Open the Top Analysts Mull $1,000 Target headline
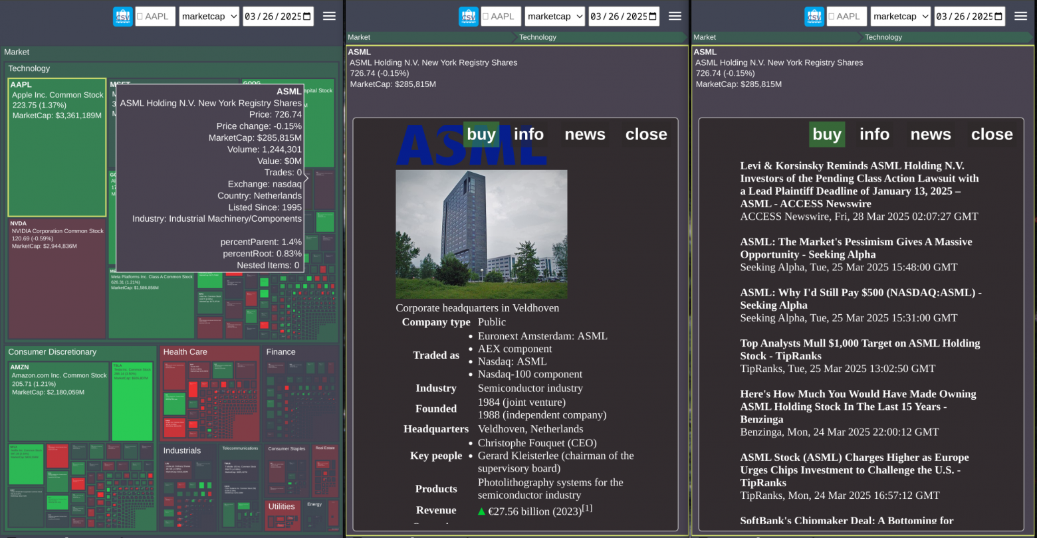Screen dimensions: 1037x538 pos(860,349)
